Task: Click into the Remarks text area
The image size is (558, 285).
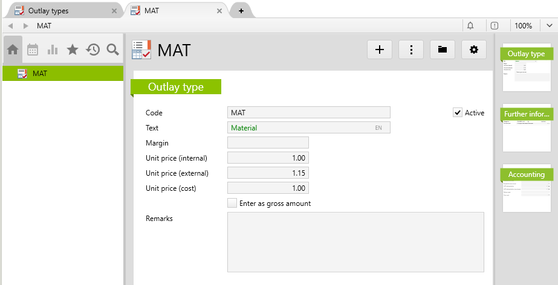Action: (x=355, y=242)
